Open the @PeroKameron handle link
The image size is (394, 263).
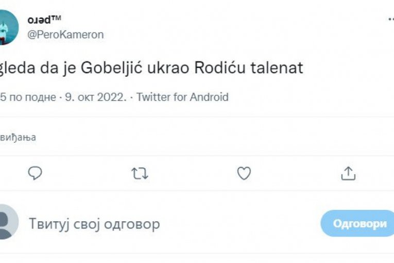coord(65,35)
